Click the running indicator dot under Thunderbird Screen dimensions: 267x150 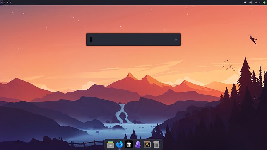click(120, 149)
